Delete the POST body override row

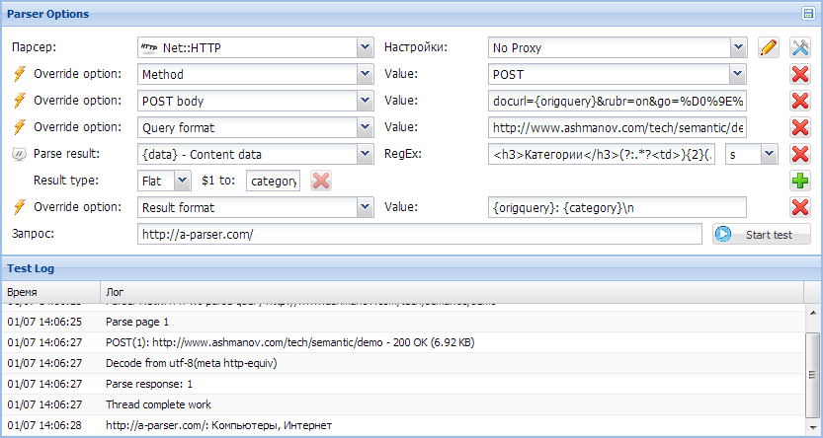[x=800, y=101]
